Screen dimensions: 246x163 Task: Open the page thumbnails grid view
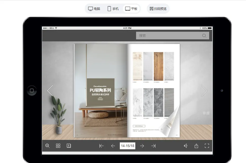(x=58, y=146)
